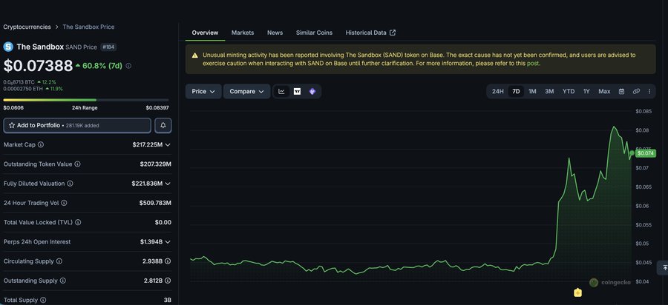Image resolution: width=668 pixels, height=305 pixels.
Task: Show Total Value Locked info icon
Action: coord(78,222)
